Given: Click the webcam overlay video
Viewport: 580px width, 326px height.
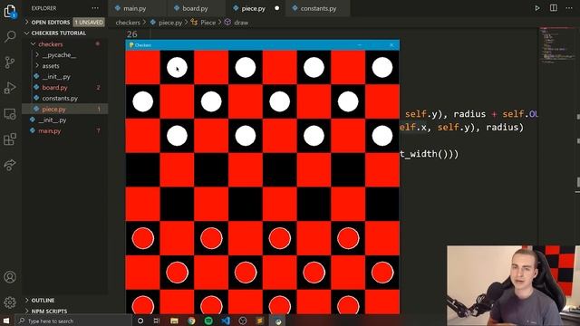Looking at the screenshot, I should point(513,285).
